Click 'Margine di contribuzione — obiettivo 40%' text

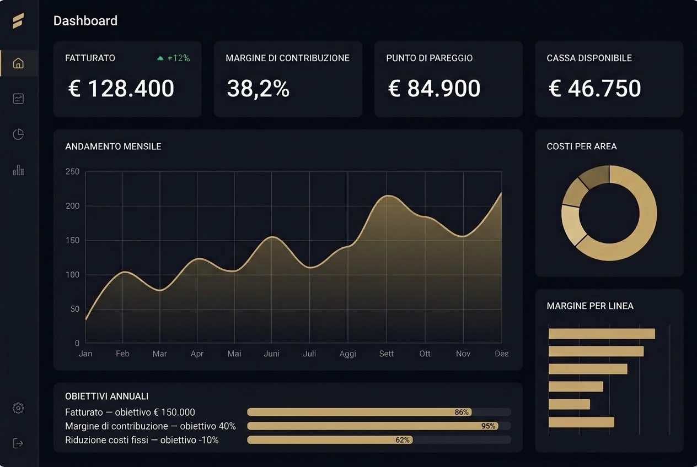(151, 426)
